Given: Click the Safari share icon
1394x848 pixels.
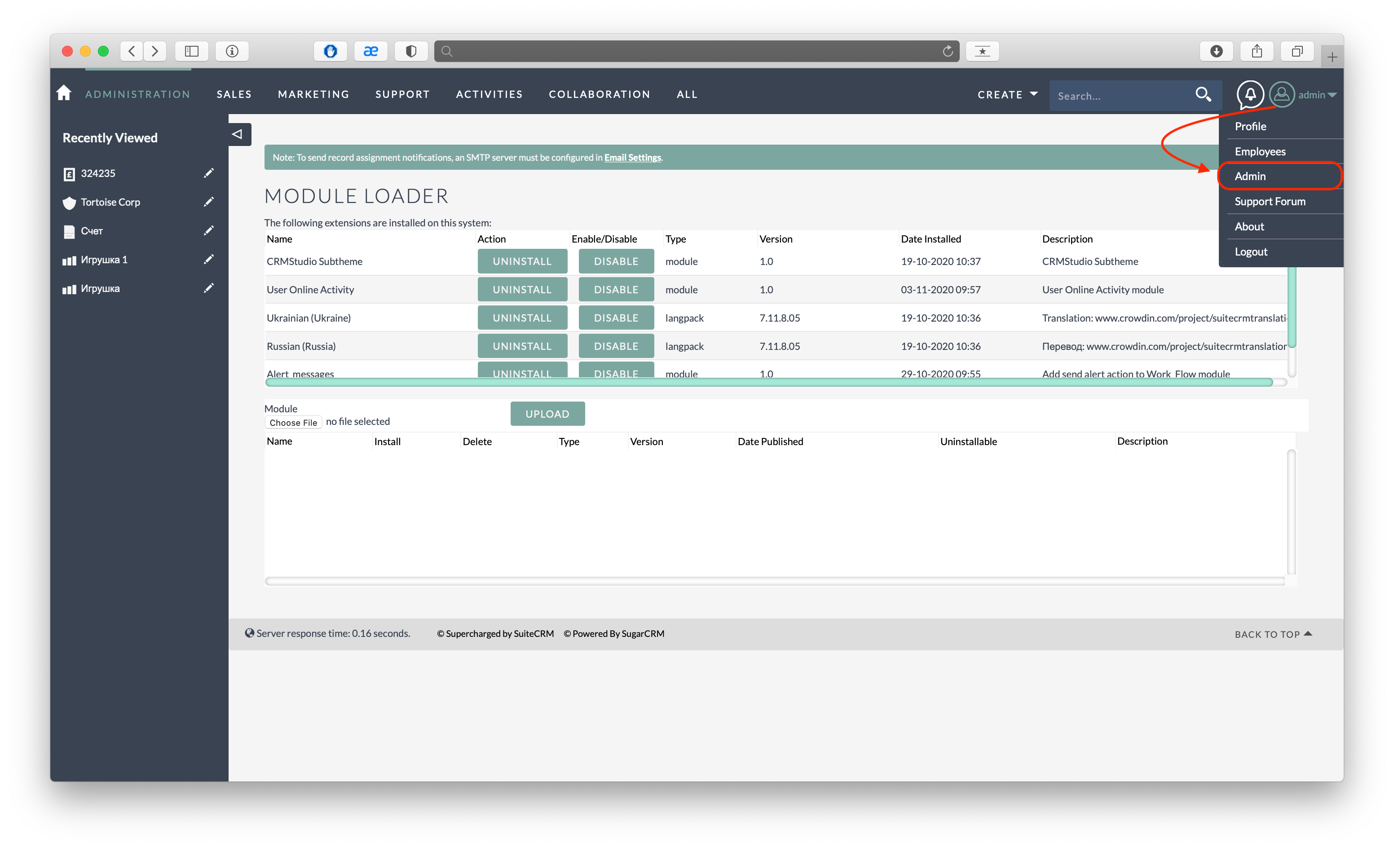Looking at the screenshot, I should 1257,51.
